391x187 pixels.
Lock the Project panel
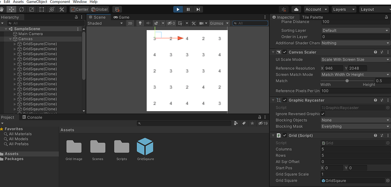[x=260, y=117]
